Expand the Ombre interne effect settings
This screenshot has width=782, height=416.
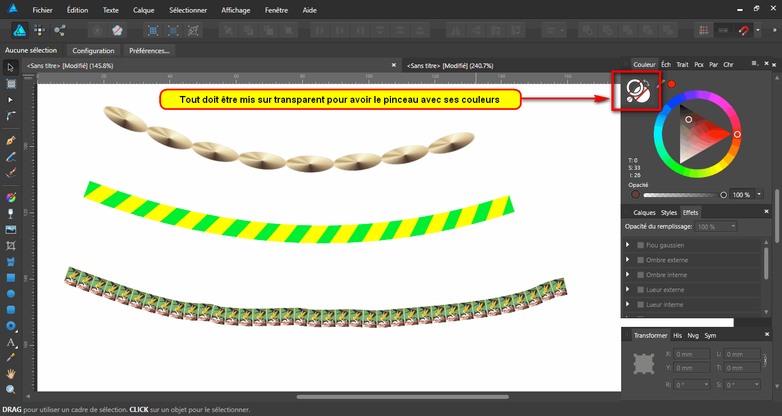tap(628, 274)
